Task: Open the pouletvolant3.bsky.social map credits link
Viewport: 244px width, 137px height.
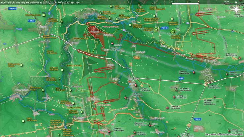Action: point(224,134)
